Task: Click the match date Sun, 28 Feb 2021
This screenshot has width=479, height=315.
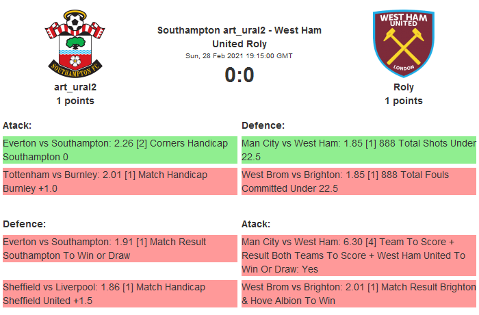Action: (239, 56)
